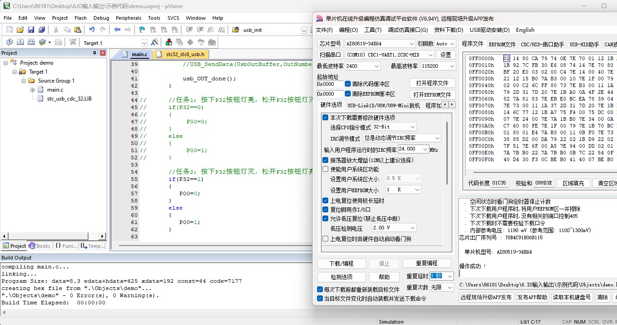Open the Pack Installer icon

pyautogui.click(x=212, y=42)
